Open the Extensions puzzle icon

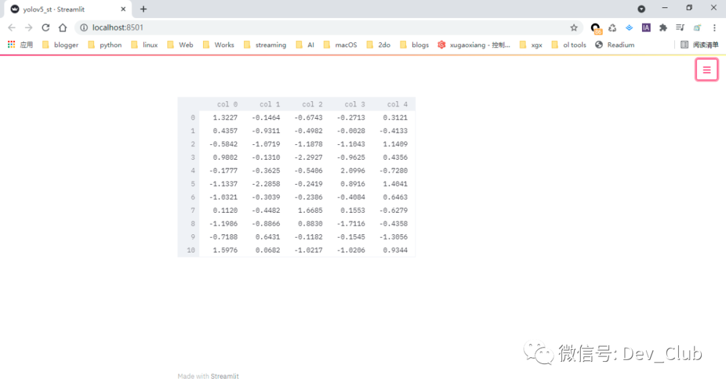coord(663,28)
